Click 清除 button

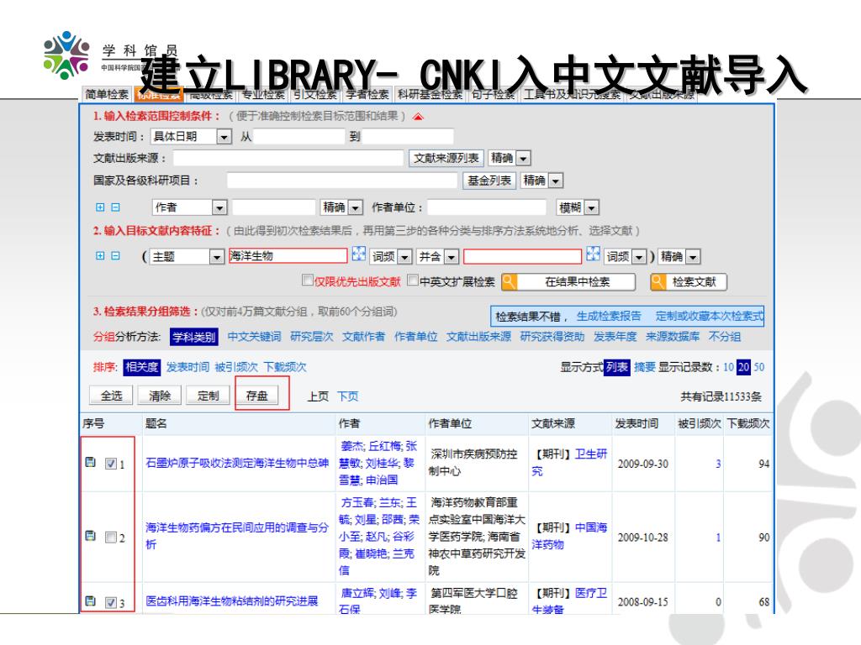(159, 396)
